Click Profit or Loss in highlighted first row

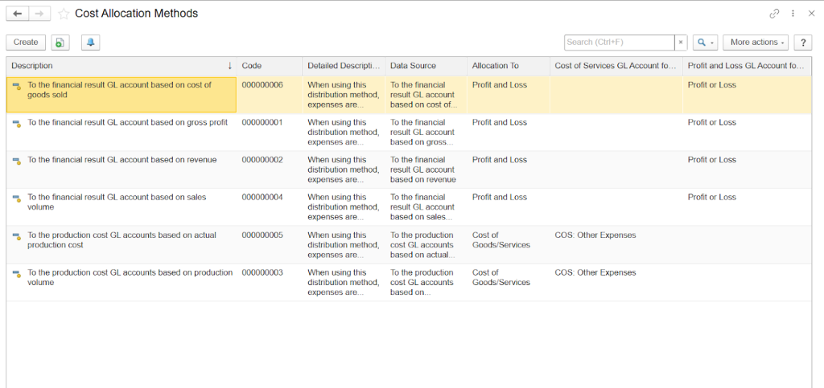(712, 84)
